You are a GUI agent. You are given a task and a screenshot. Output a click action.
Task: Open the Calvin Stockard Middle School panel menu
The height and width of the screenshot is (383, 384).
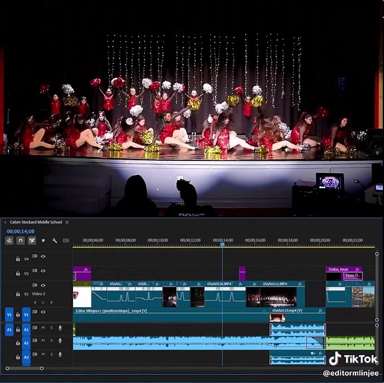tap(67, 222)
